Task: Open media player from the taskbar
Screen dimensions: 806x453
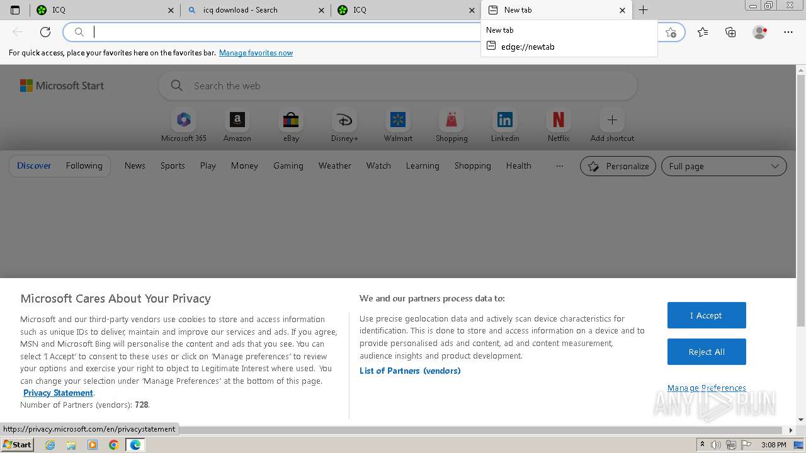Action: click(93, 445)
